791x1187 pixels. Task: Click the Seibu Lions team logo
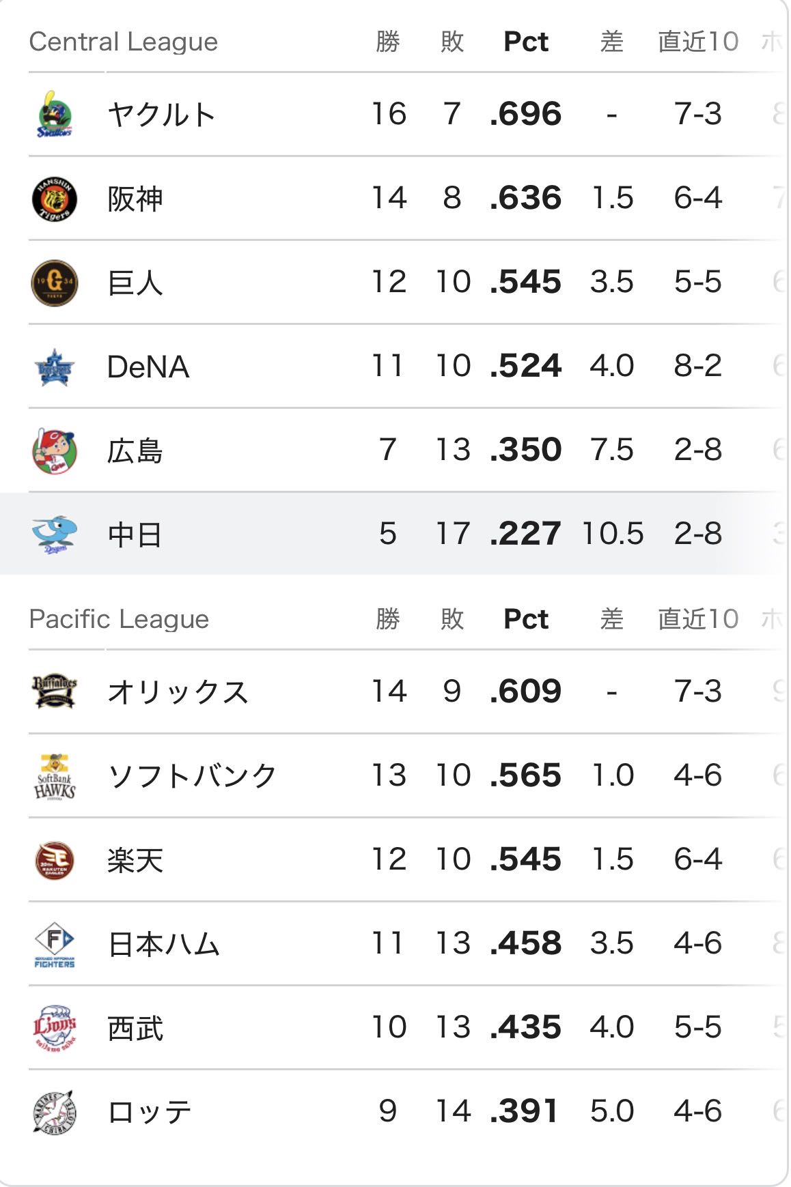pyautogui.click(x=55, y=1028)
